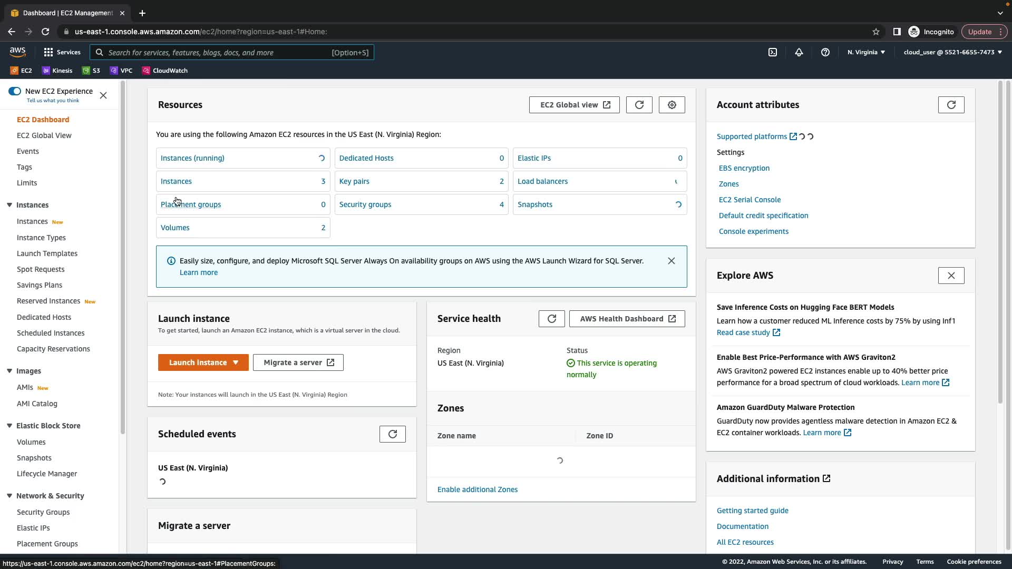Open the notifications bell

[799, 52]
